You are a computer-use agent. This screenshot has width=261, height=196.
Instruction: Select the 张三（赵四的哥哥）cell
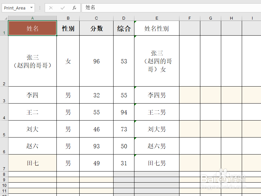click(32, 61)
